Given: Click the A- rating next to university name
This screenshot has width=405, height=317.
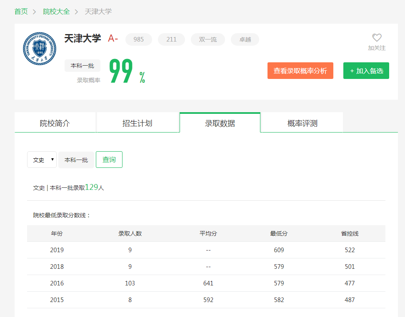Looking at the screenshot, I should pos(113,38).
